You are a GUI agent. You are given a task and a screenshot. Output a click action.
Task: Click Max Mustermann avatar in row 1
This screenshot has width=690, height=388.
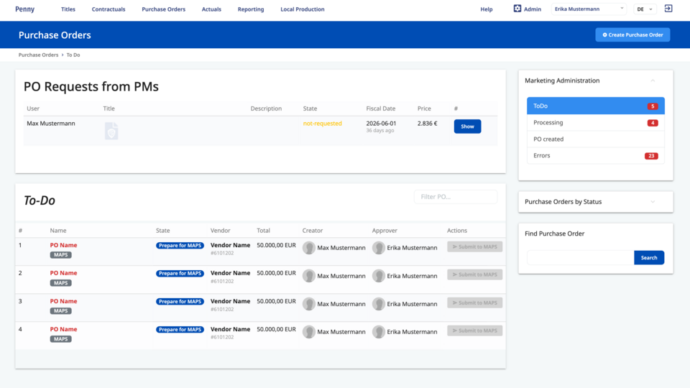click(309, 248)
